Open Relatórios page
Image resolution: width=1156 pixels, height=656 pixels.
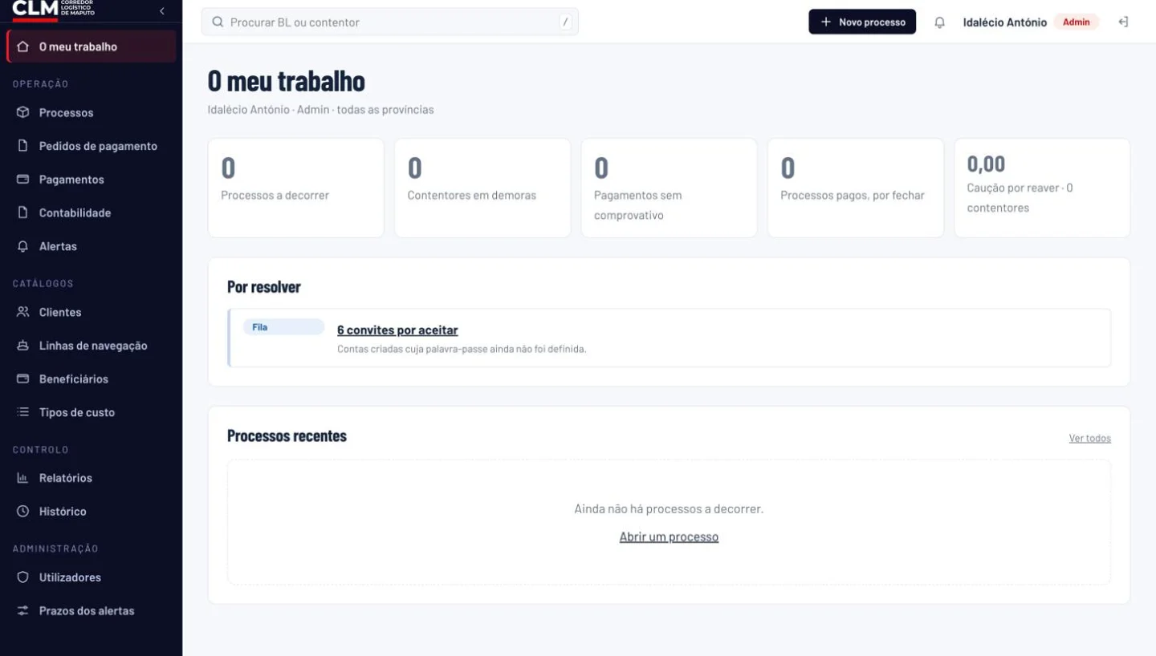[91, 478]
